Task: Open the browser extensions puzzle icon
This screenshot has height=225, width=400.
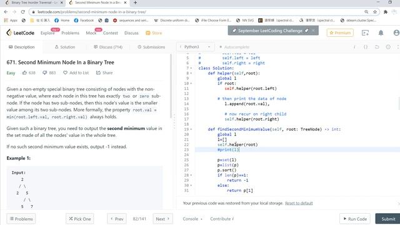Action: 386,12
